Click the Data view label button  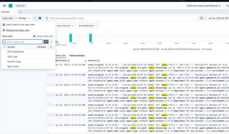coord(8,18)
